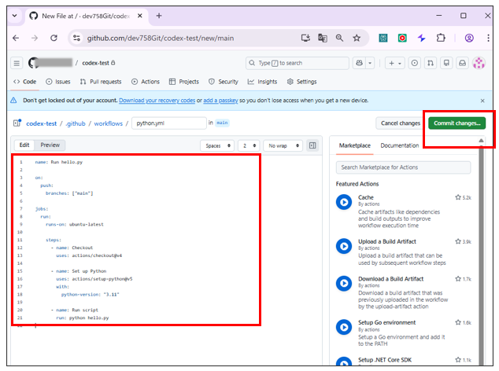
Task: Open Download a Build Artifact title
Action: pos(391,279)
